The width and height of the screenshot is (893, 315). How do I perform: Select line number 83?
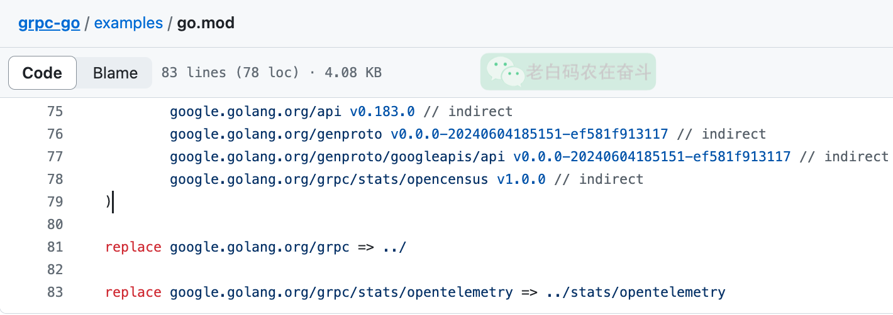pos(55,292)
